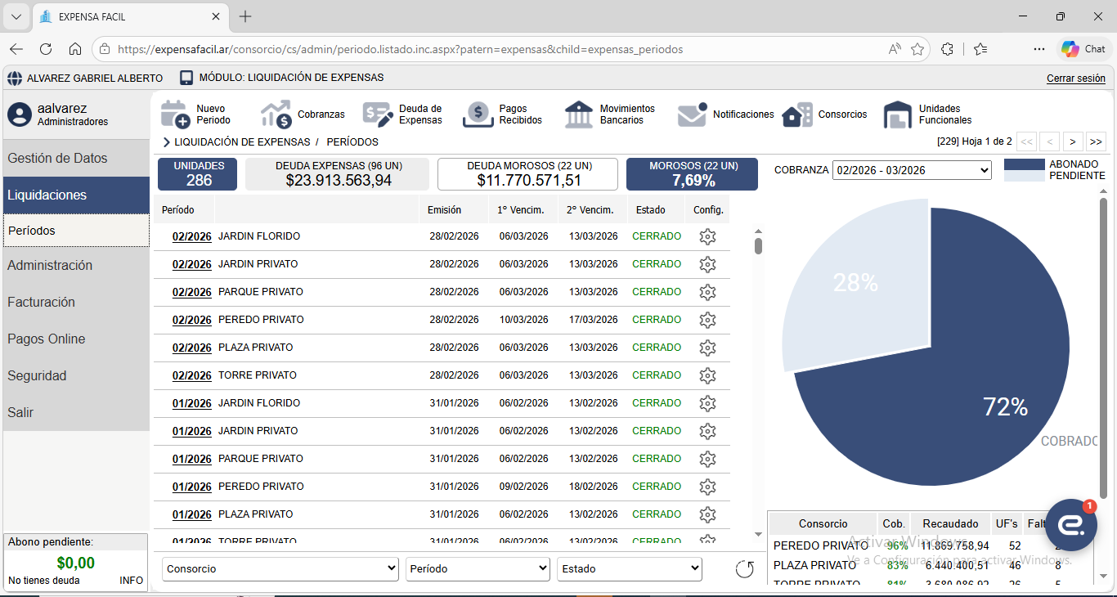Go to the next page arrow

click(x=1073, y=141)
